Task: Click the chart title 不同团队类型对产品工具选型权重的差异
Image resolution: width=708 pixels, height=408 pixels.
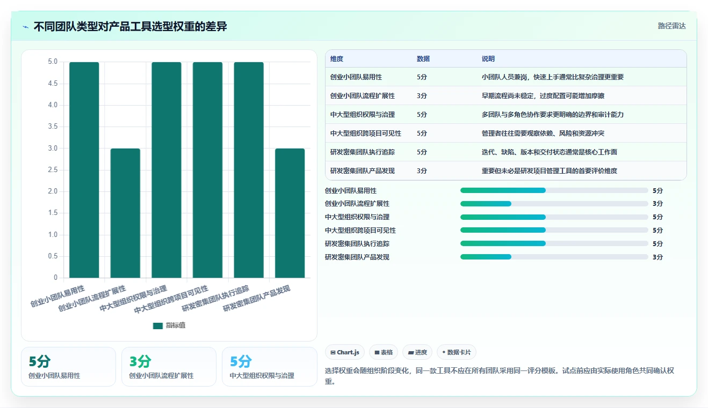Action: (x=131, y=26)
